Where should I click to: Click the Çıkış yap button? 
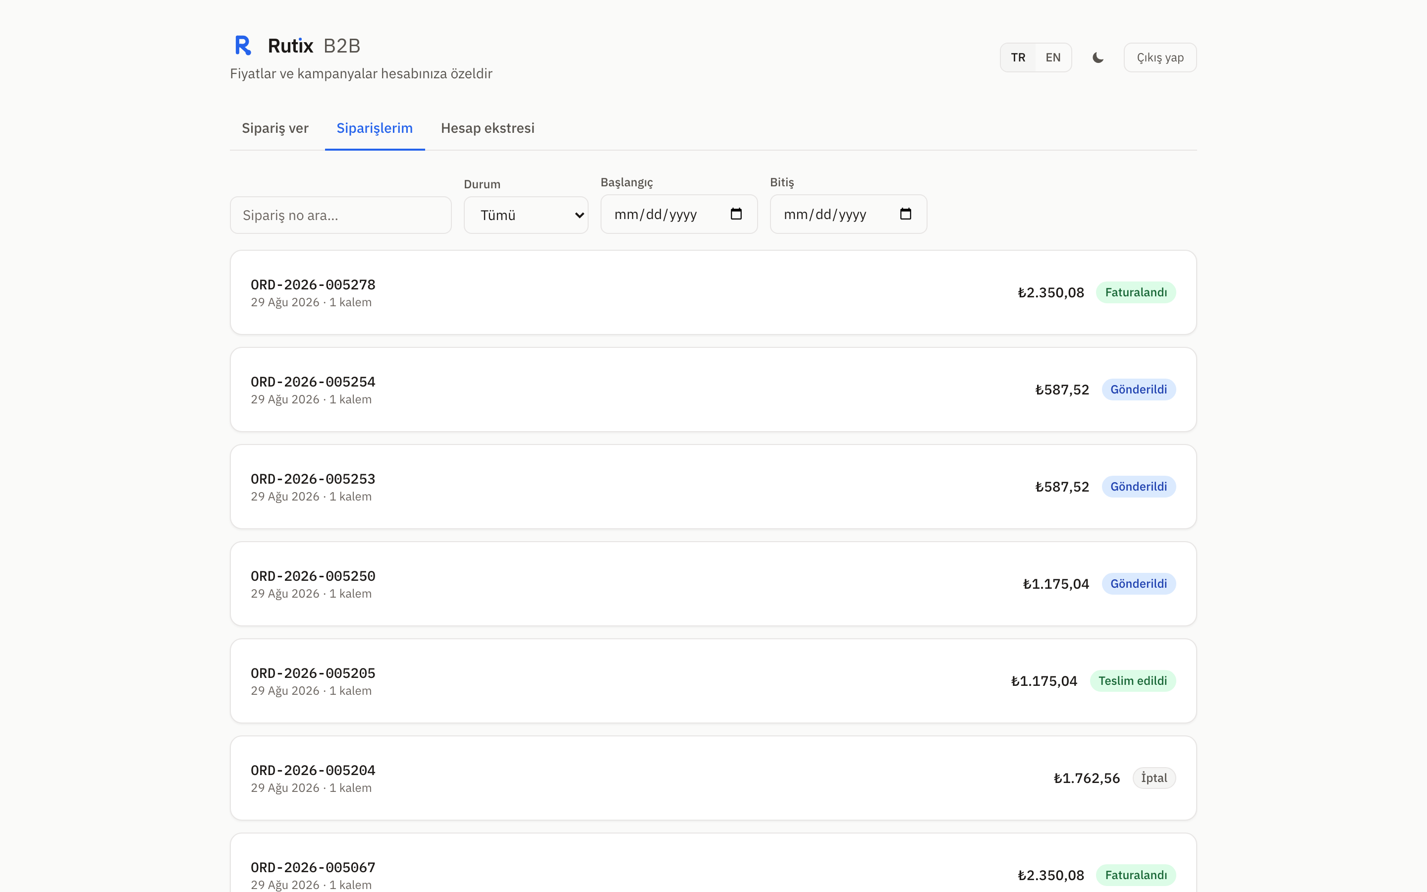coord(1160,57)
